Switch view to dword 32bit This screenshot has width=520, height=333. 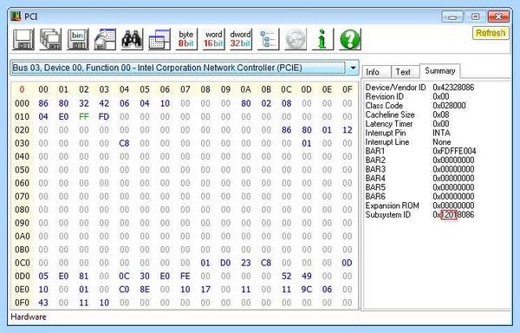[241, 40]
